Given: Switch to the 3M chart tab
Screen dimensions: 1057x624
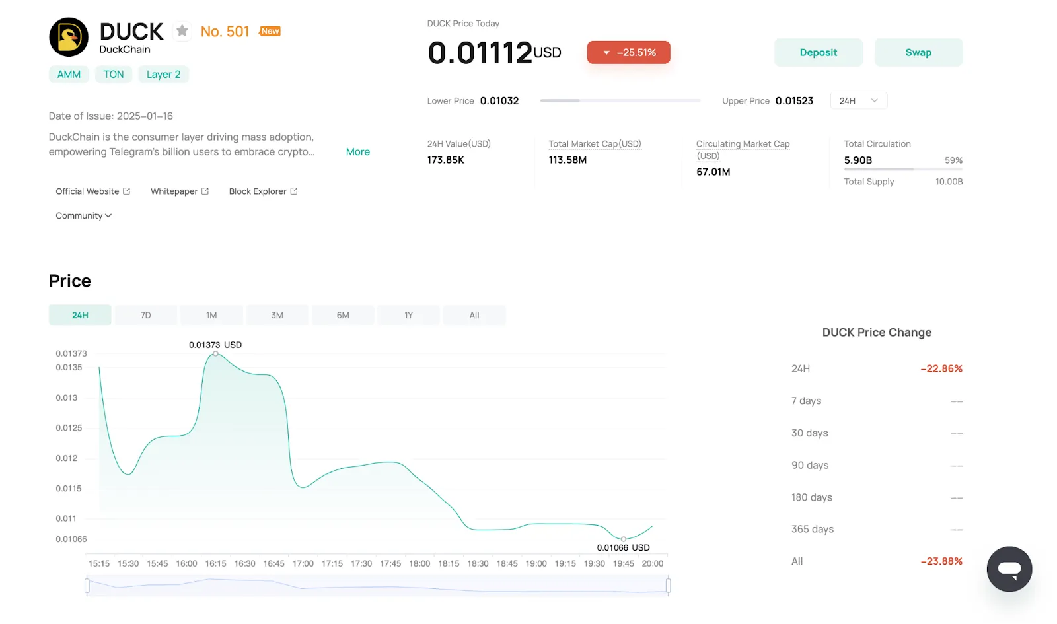Looking at the screenshot, I should click(x=277, y=315).
